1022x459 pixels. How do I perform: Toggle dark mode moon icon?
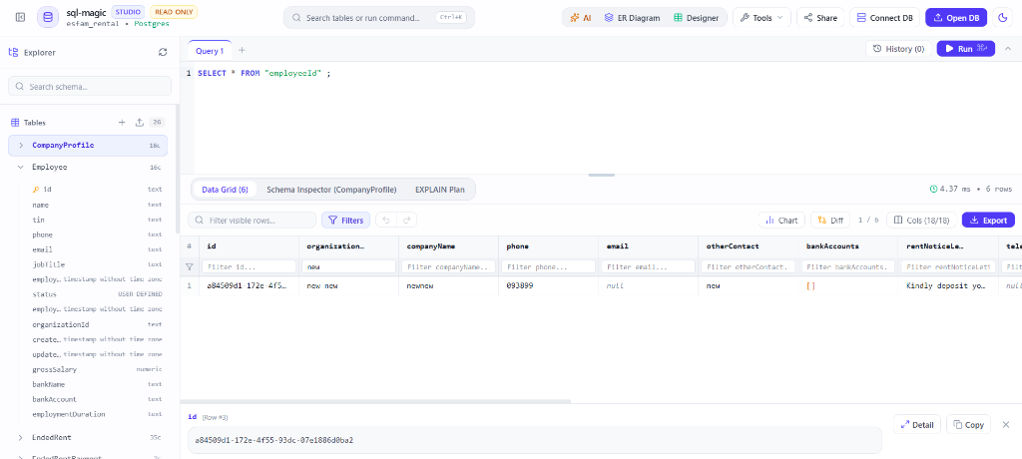pos(1002,18)
